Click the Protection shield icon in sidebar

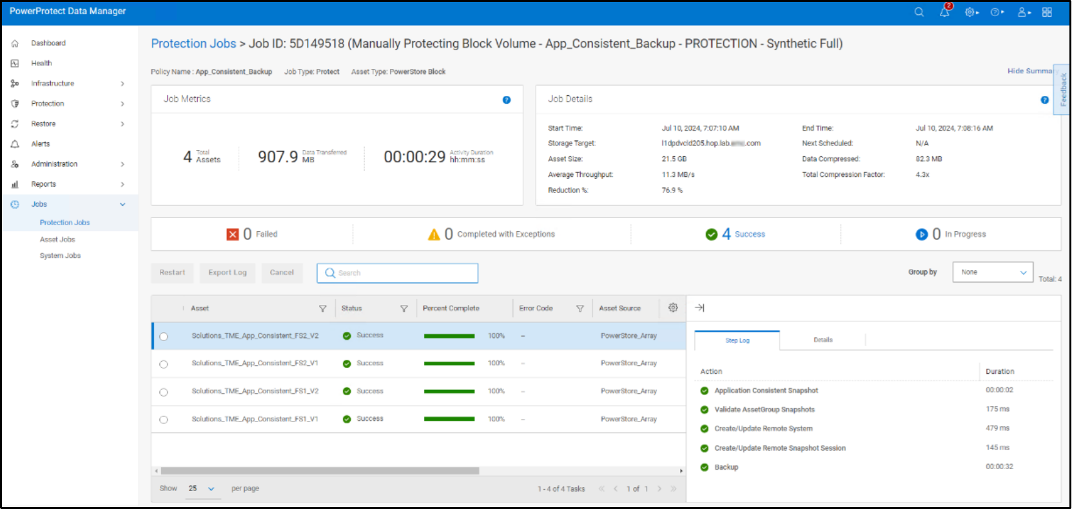(x=15, y=104)
